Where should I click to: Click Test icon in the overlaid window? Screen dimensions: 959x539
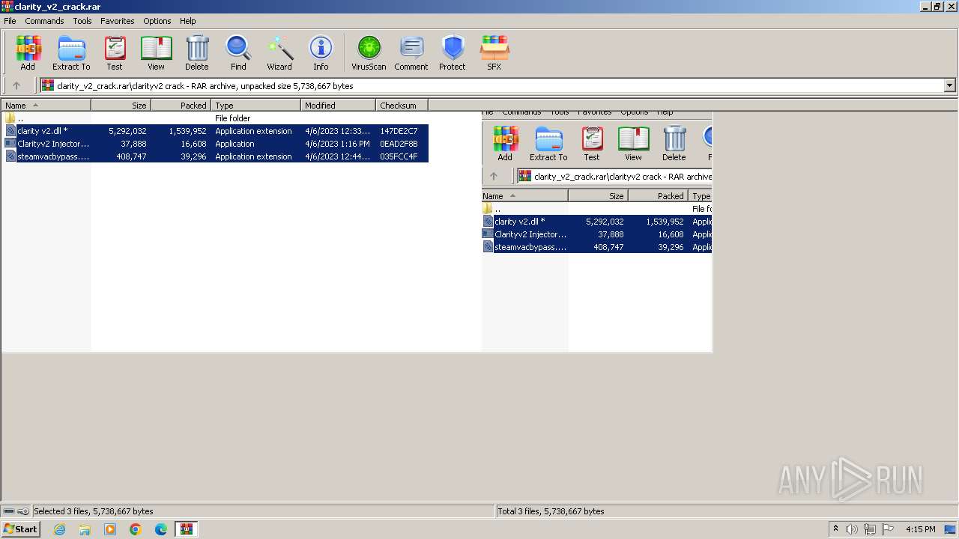592,143
